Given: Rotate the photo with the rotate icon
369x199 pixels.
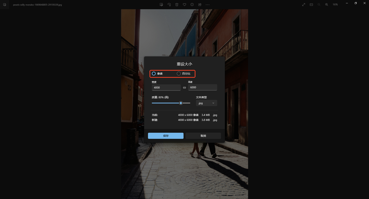Looking at the screenshot, I should 169,5.
